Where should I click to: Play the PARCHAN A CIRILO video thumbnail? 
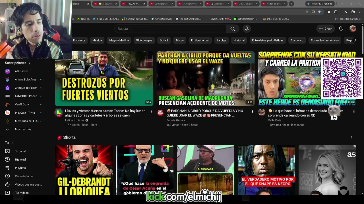coord(206,78)
